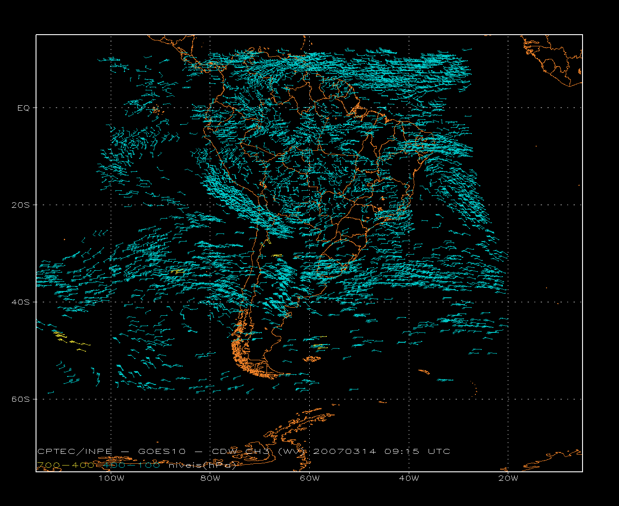
Task: Click the 100W longitude label
Action: click(x=111, y=479)
